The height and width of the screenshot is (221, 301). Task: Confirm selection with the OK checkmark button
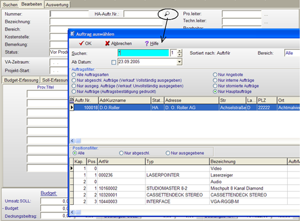coord(85,43)
